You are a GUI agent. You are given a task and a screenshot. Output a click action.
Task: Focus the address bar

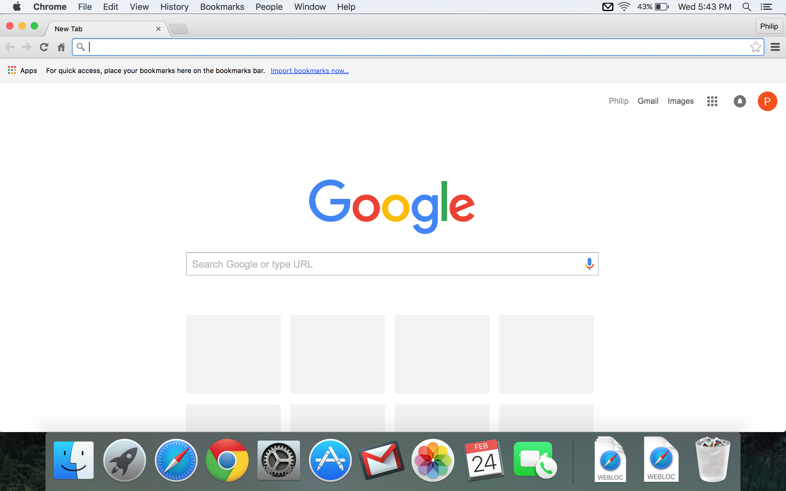pyautogui.click(x=418, y=47)
